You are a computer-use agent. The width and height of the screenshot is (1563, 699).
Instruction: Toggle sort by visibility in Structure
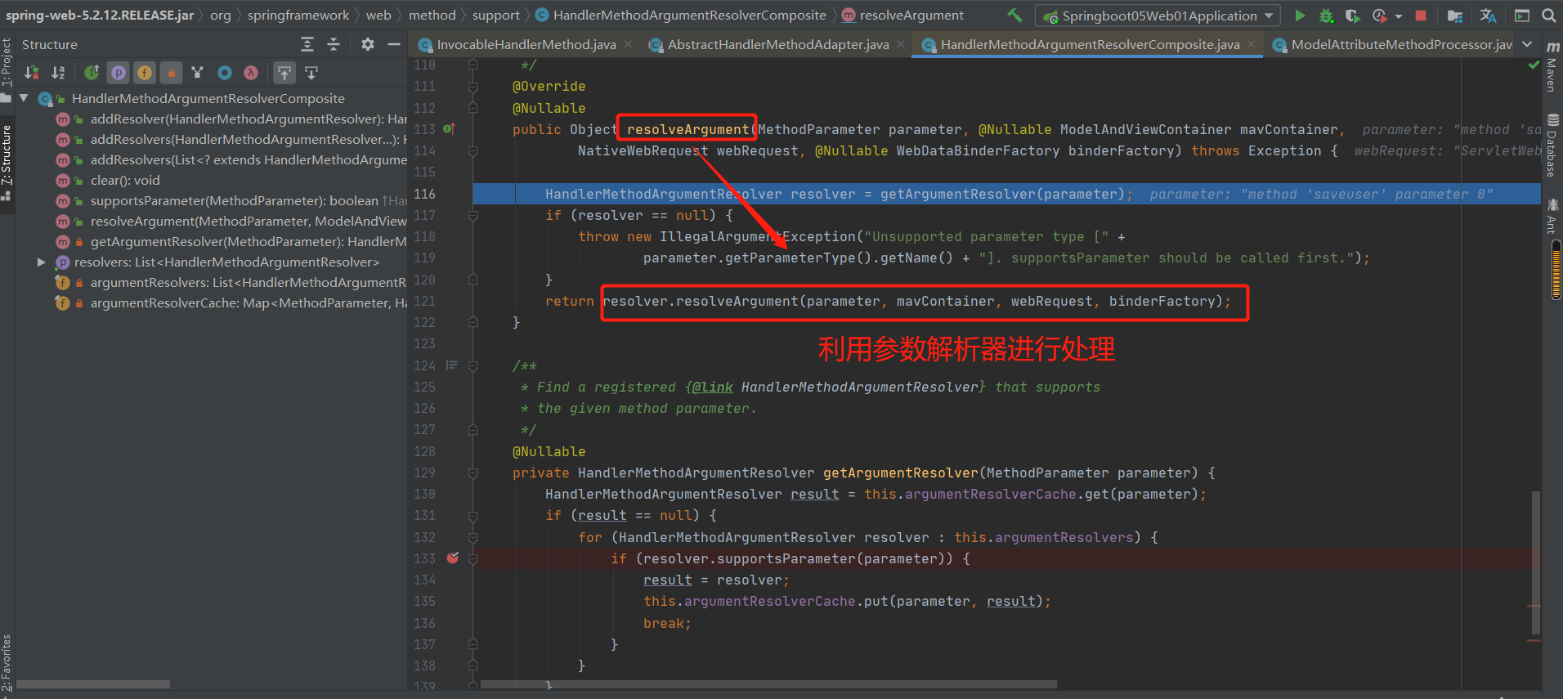(x=31, y=73)
